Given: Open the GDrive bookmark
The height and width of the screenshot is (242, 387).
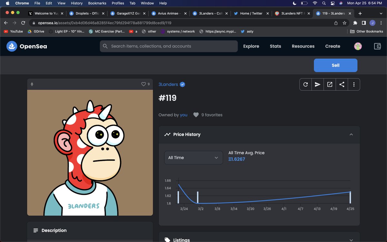Looking at the screenshot, I should 36,31.
